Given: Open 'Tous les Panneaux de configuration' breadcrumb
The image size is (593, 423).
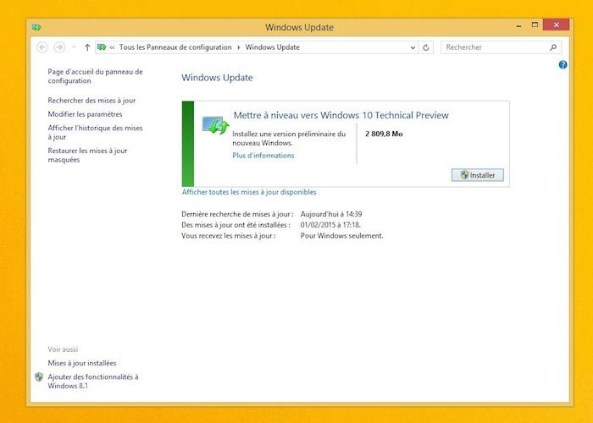Looking at the screenshot, I should [175, 47].
